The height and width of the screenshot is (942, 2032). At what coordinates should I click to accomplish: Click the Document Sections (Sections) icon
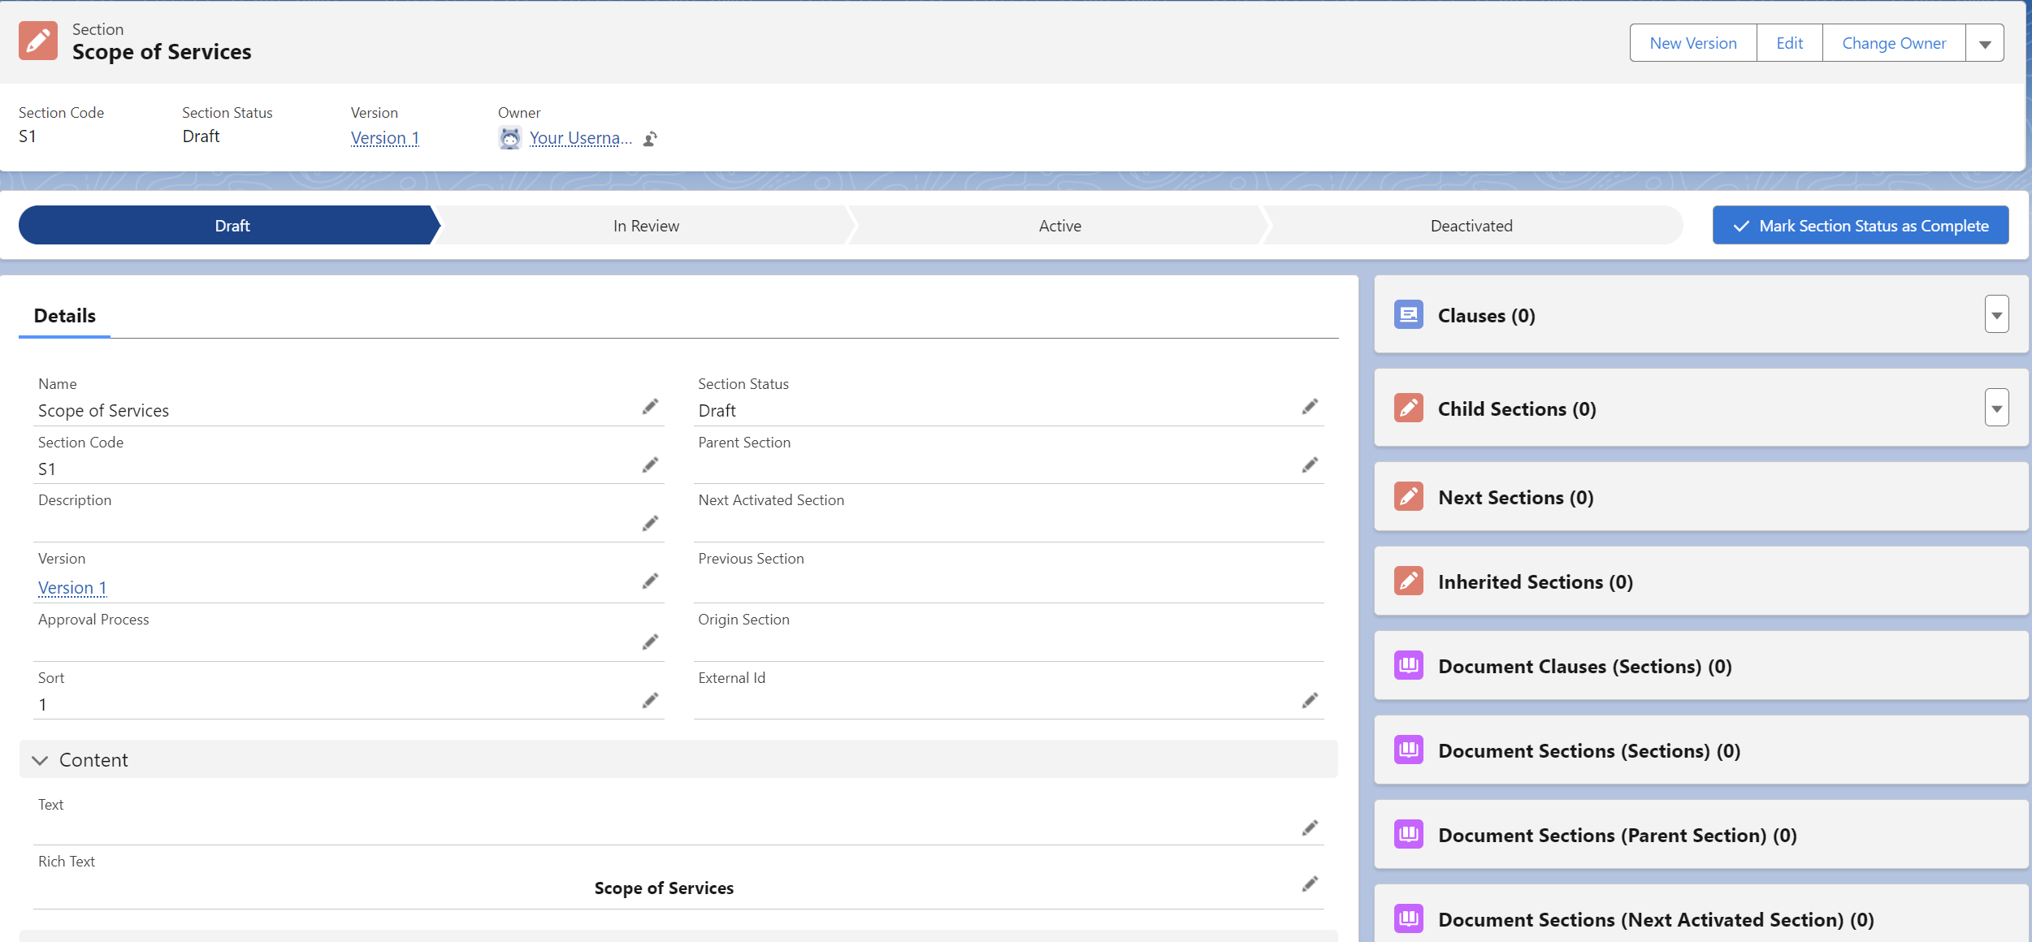coord(1408,750)
